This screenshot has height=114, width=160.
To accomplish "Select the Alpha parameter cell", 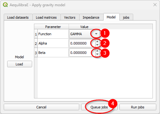I will 53,43.
